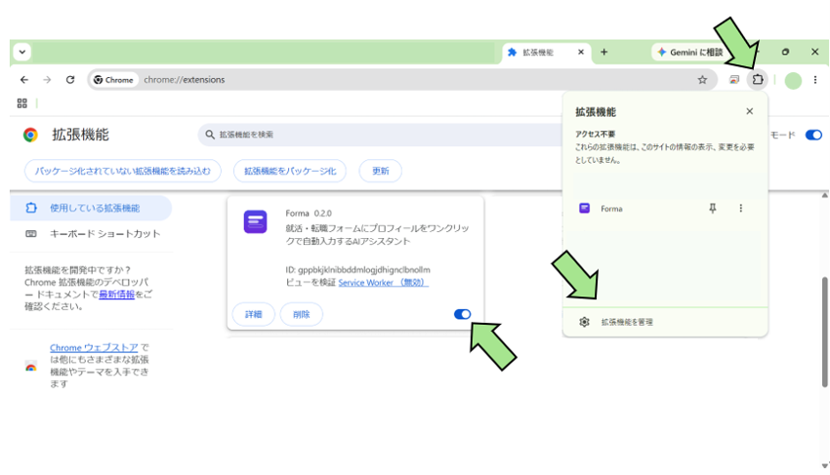Click 拡張機能を管理 in the popup
The image size is (830, 475).
pyautogui.click(x=665, y=322)
